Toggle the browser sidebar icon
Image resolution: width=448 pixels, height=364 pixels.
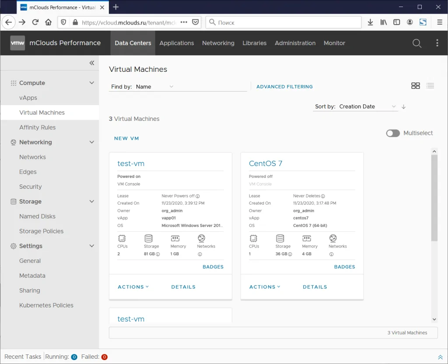396,22
